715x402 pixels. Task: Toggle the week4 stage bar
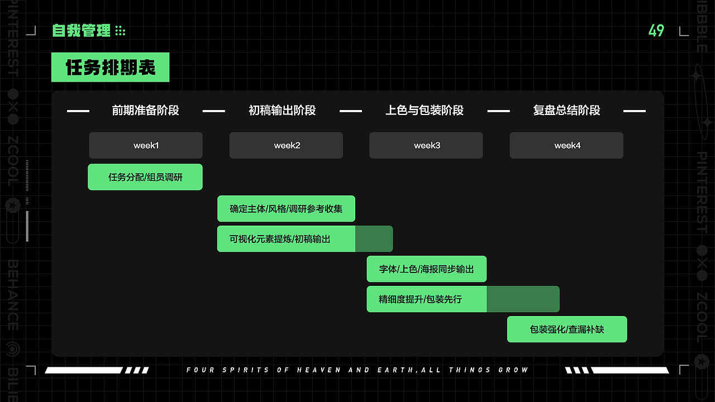pos(566,145)
